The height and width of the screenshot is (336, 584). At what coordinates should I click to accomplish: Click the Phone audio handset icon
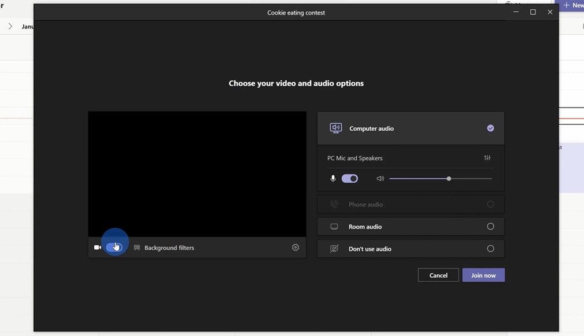pyautogui.click(x=334, y=204)
